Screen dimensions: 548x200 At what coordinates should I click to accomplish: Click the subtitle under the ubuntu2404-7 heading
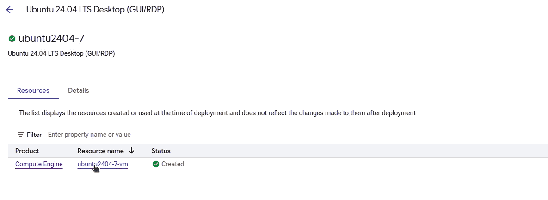[x=62, y=53]
